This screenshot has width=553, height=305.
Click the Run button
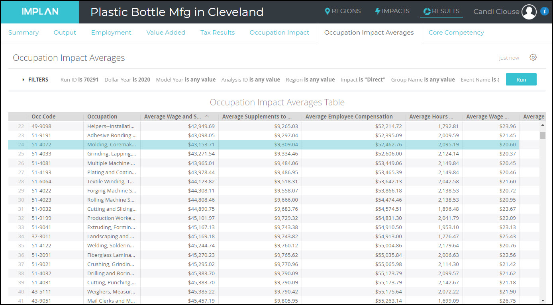(521, 80)
